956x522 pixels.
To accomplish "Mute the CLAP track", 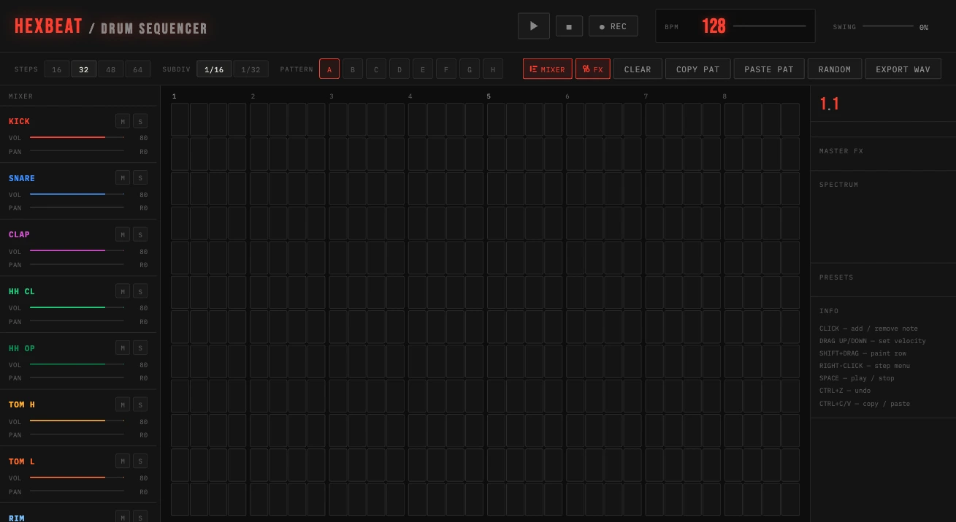I will (123, 234).
